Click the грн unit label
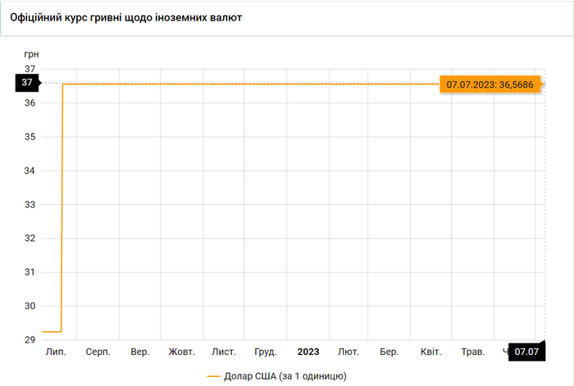The image size is (574, 386). tap(30, 54)
